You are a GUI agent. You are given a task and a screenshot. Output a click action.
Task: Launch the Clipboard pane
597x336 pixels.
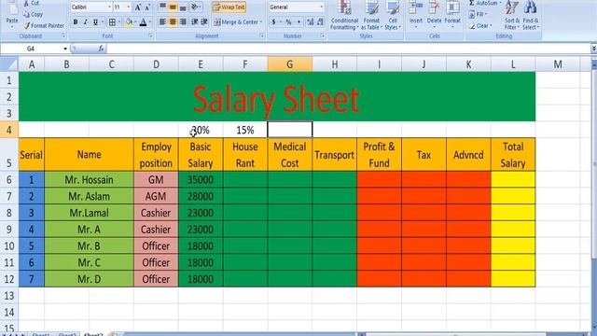63,35
